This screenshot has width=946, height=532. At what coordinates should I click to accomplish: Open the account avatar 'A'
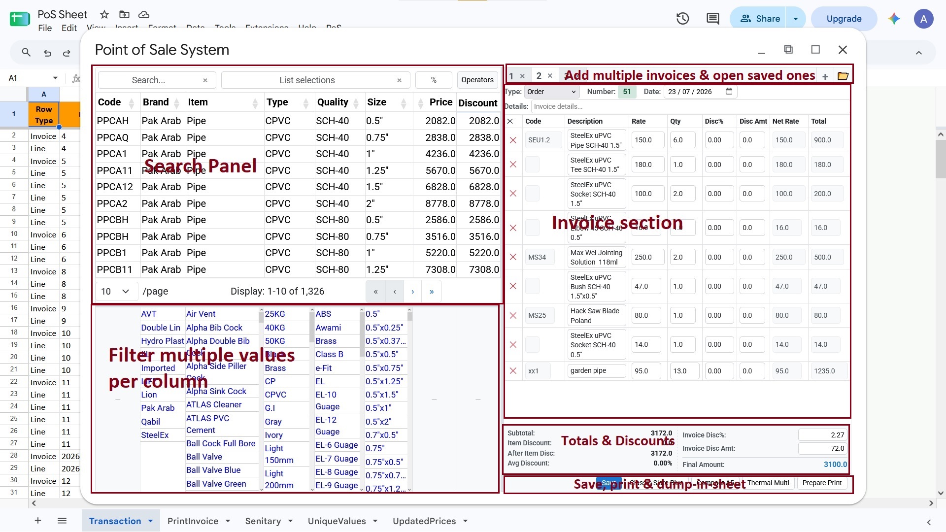point(923,19)
